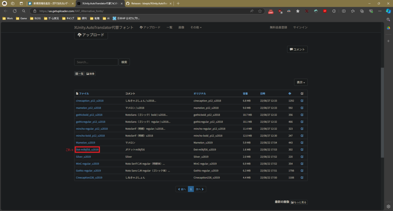
Task: Open the browser settings and more menu
Action: [x=380, y=11]
